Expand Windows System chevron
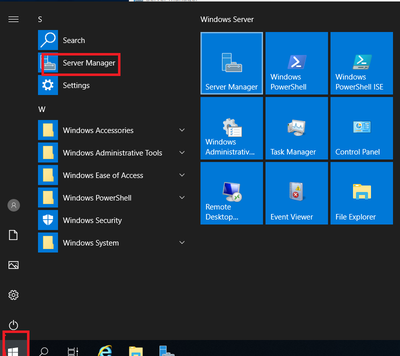Image resolution: width=400 pixels, height=356 pixels. [x=182, y=242]
